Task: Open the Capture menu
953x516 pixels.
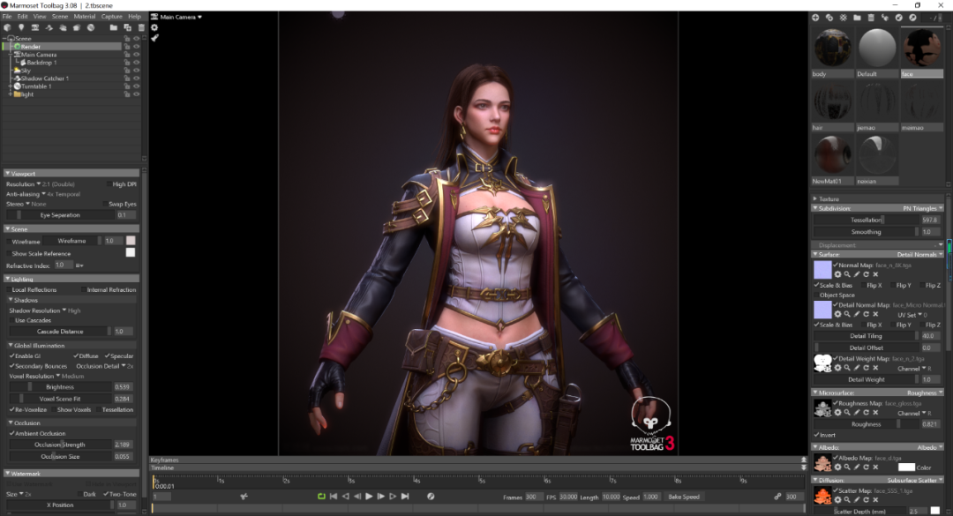Action: 112,17
